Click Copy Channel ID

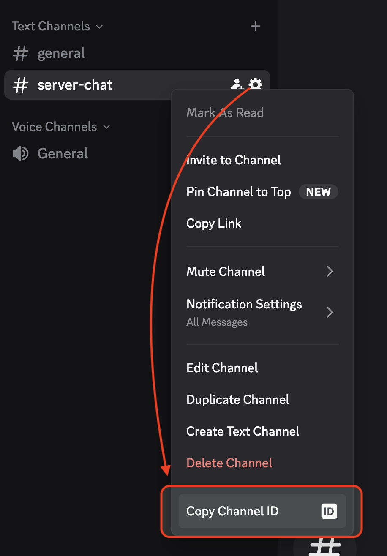pos(262,511)
